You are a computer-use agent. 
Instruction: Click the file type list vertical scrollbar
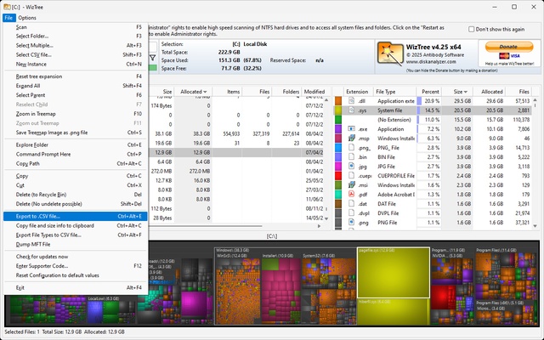point(535,163)
